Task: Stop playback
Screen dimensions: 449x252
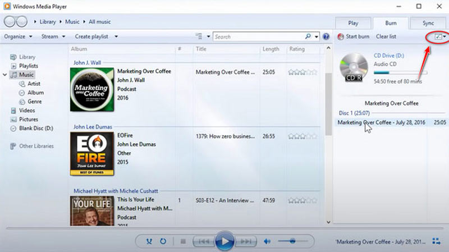Action: tap(183, 242)
